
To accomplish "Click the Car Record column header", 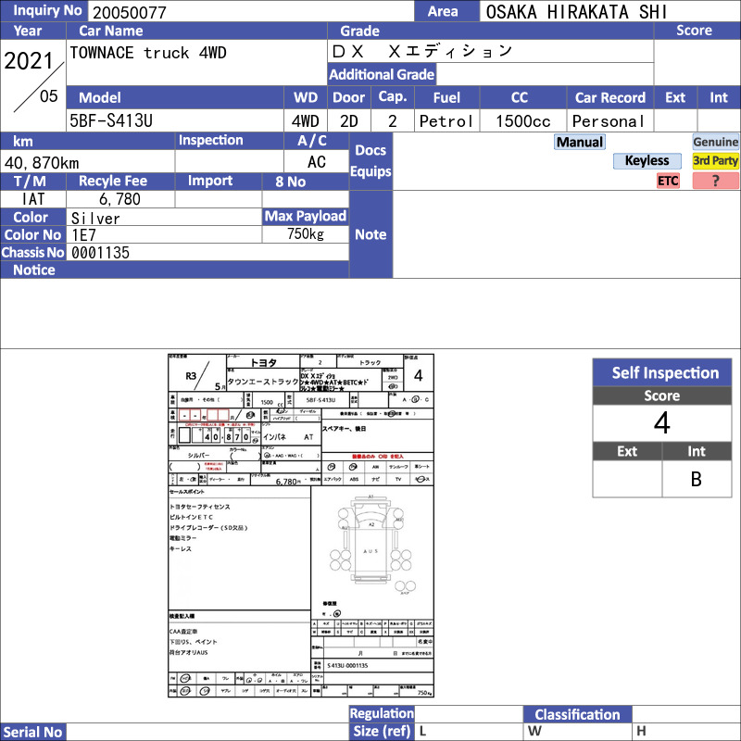I will 610,98.
